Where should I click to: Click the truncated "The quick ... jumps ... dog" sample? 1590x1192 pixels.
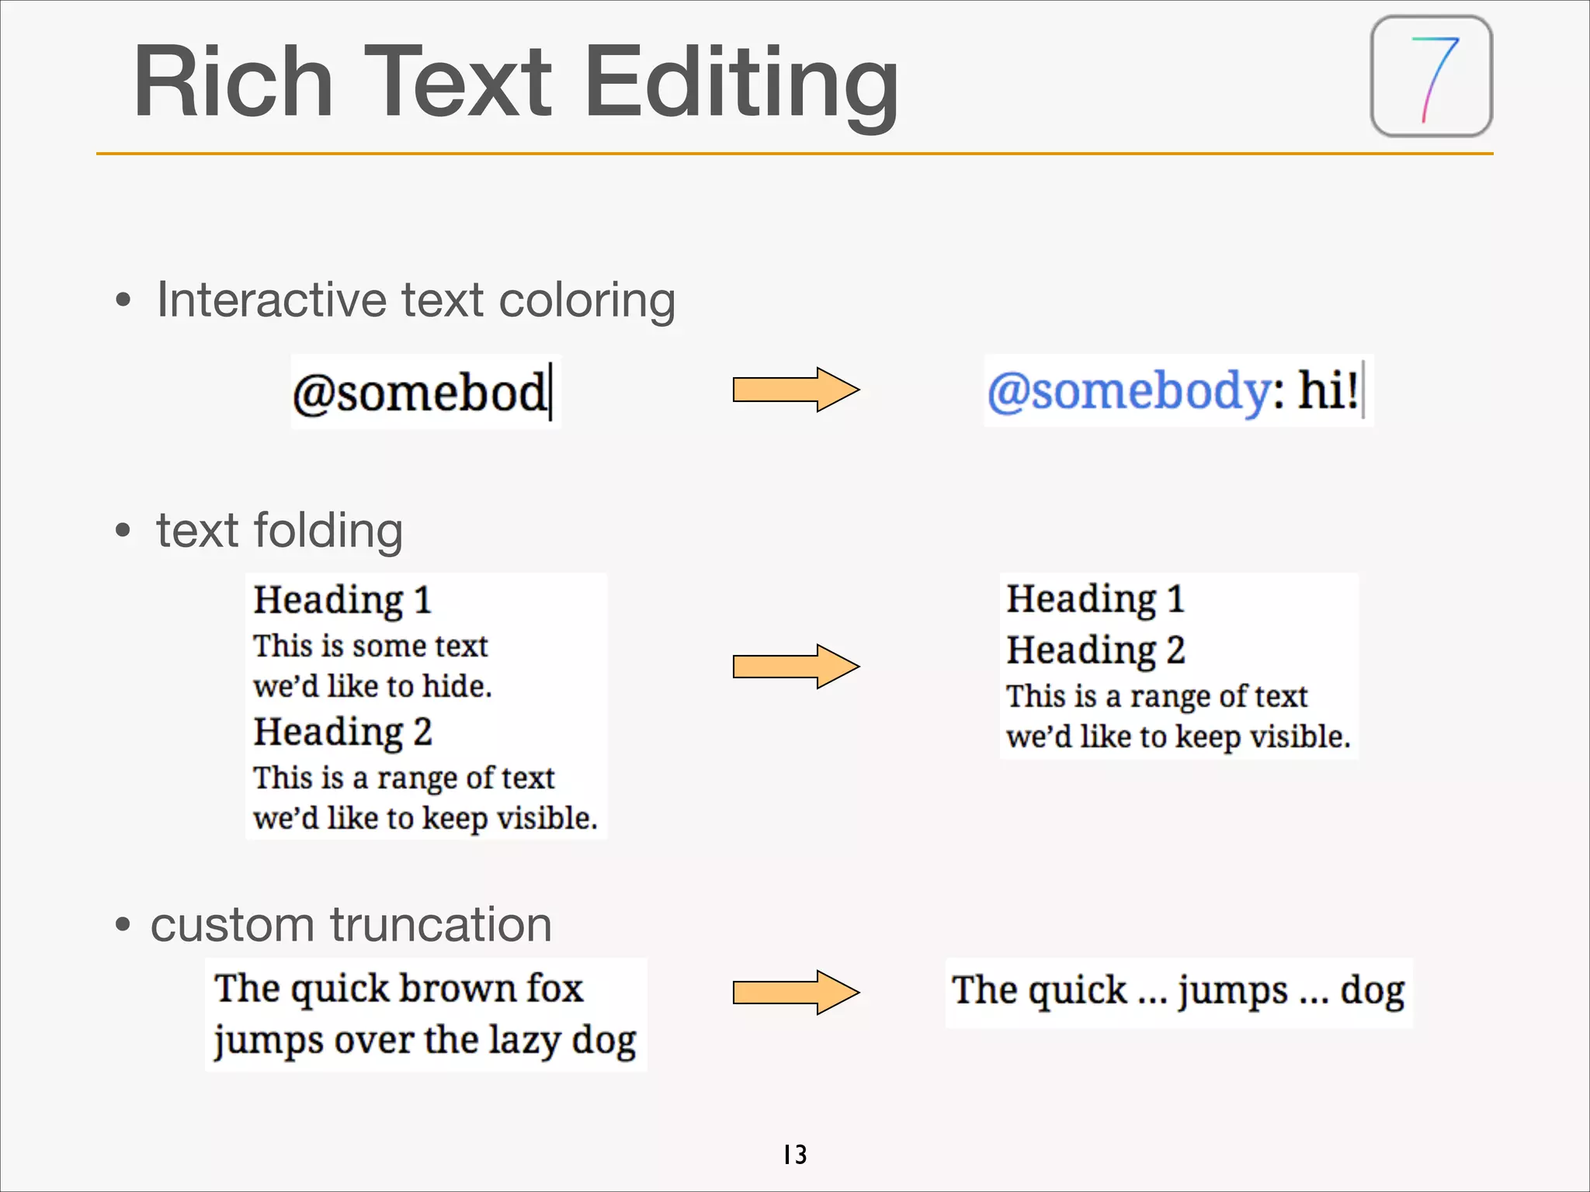(1179, 992)
